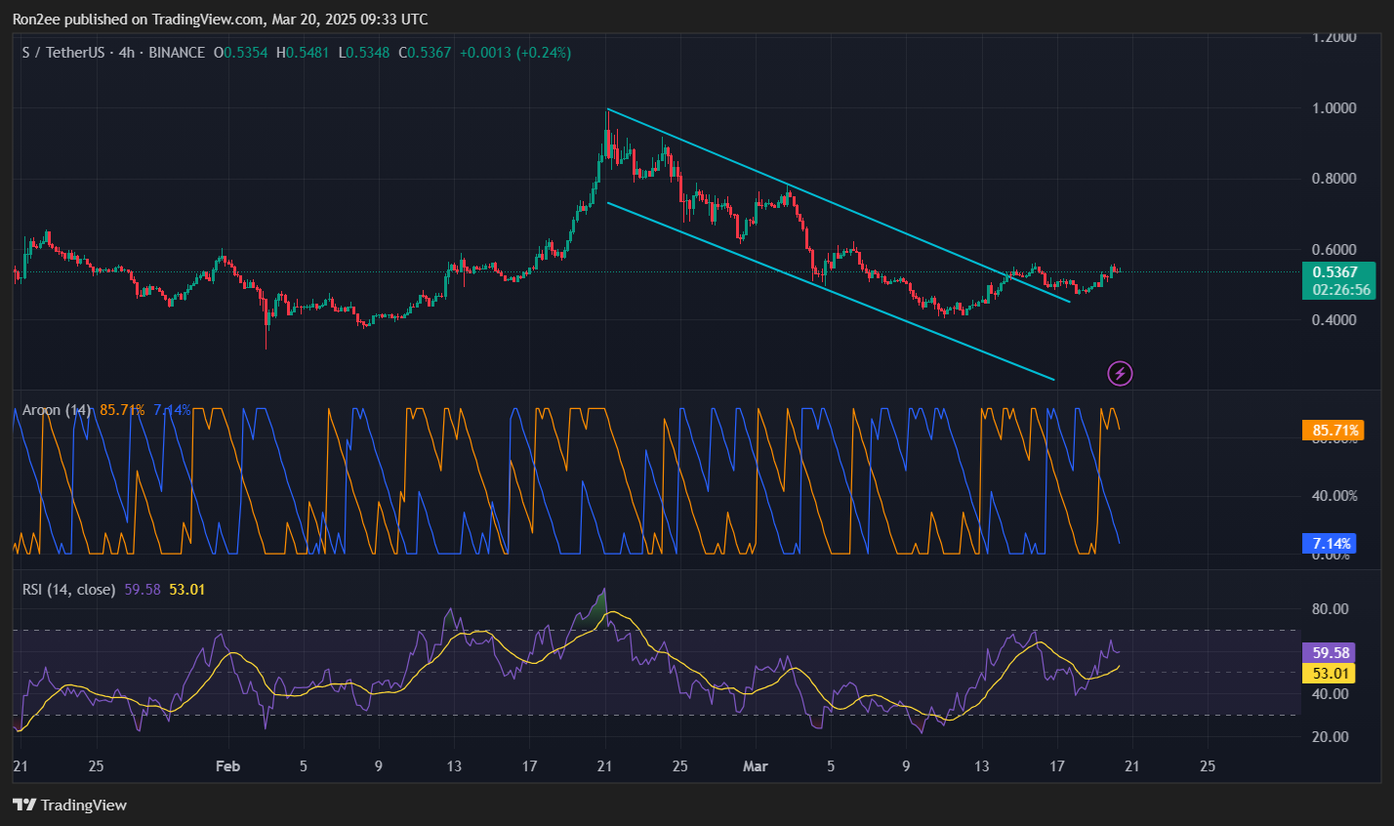Image resolution: width=1394 pixels, height=826 pixels.
Task: Click the 80.00 level on RSI scale
Action: pyautogui.click(x=1330, y=609)
